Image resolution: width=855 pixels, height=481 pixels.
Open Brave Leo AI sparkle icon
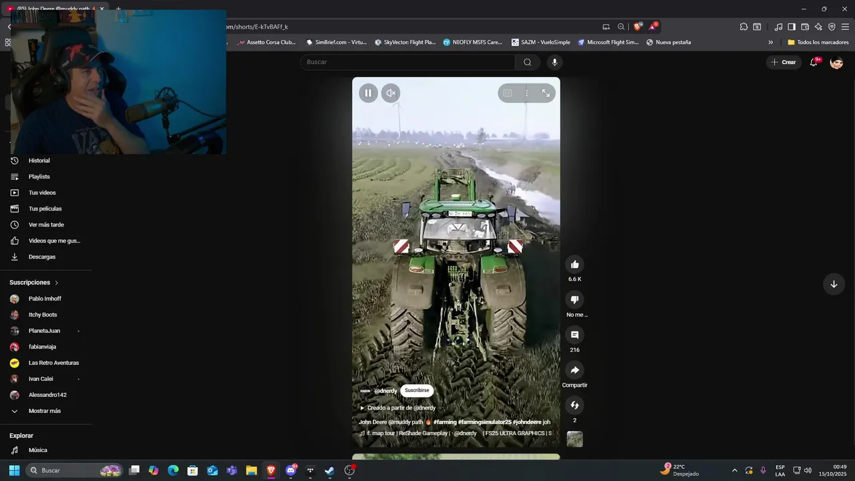(x=818, y=27)
